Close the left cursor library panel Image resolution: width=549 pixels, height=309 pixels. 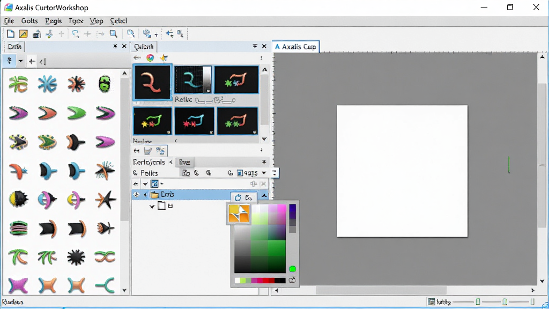point(124,46)
